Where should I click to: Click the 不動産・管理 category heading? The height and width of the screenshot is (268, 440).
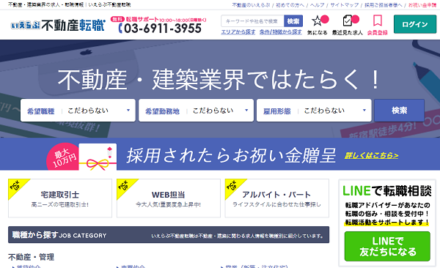pyautogui.click(x=31, y=257)
